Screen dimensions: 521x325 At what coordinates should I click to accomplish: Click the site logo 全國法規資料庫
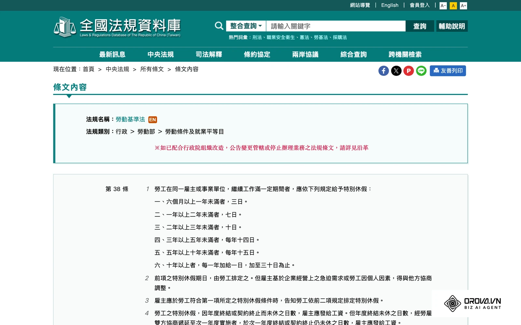click(x=117, y=27)
